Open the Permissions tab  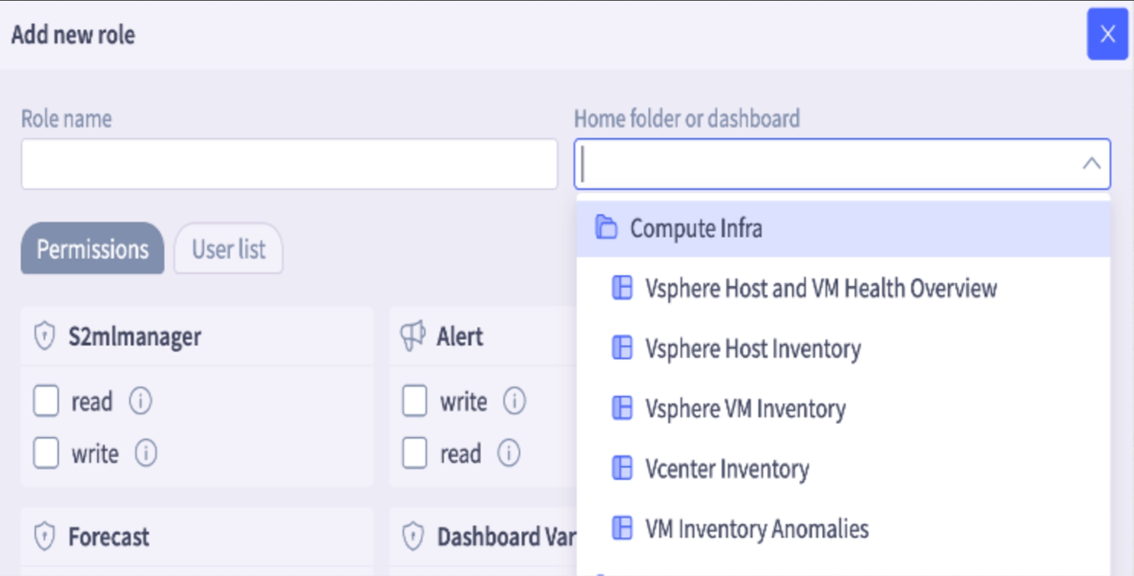[x=92, y=248]
